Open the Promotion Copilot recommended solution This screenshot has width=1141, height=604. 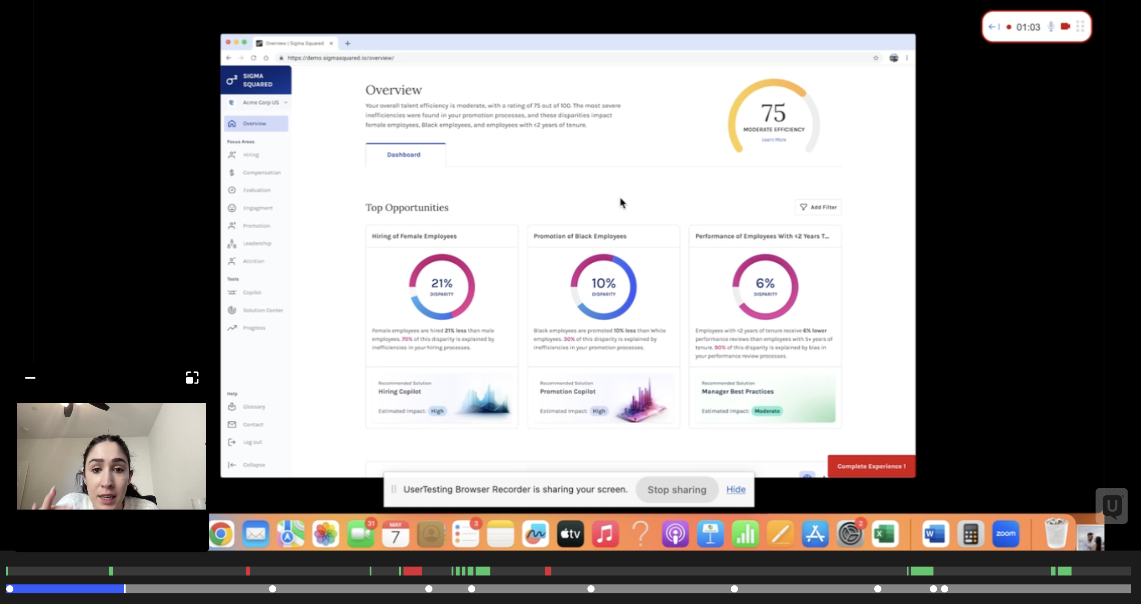tap(603, 398)
